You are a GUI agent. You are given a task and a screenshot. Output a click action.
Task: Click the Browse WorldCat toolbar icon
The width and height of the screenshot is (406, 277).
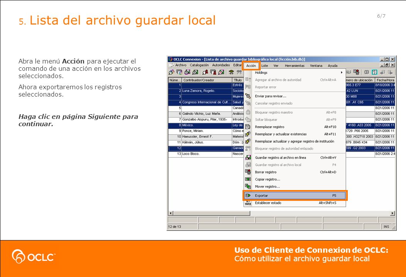(179, 72)
